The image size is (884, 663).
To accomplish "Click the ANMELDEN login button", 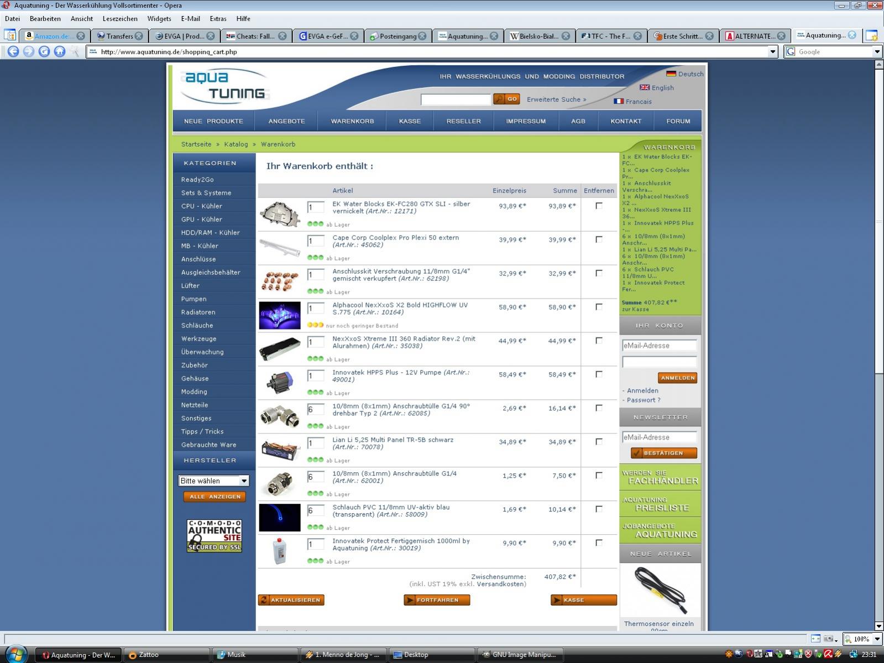I will [677, 378].
